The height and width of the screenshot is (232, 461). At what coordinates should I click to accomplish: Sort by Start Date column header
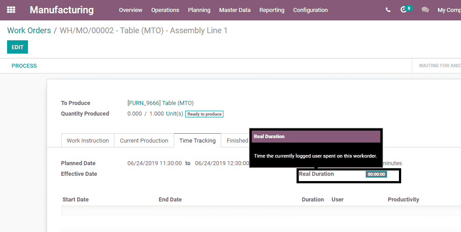click(x=76, y=200)
